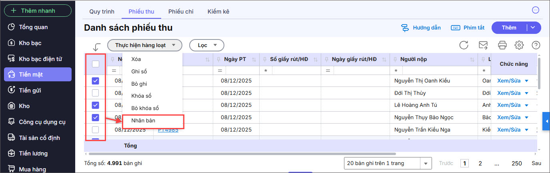
Task: Uncheck Nguyễn Thị Oanh Kiều row checkbox
Action: pos(96,81)
